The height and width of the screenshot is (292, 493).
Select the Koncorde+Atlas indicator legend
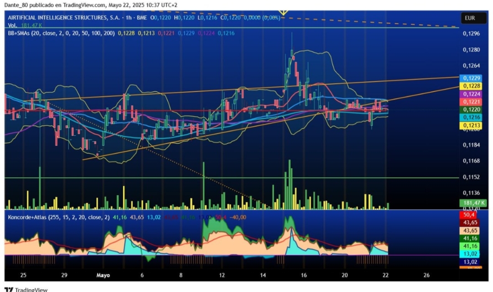click(59, 217)
